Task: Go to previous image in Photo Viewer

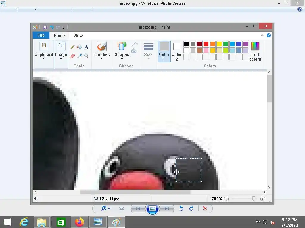Action: 138,209
